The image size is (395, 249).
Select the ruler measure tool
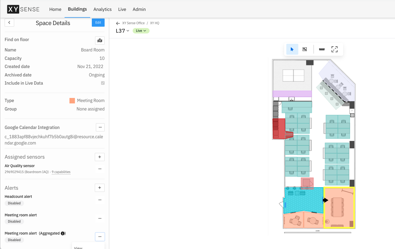pos(322,49)
